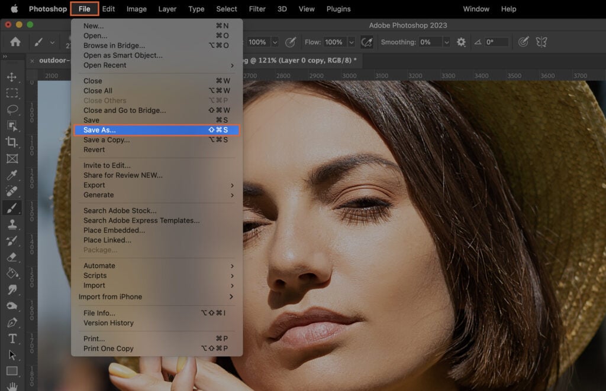The height and width of the screenshot is (391, 606).
Task: Open the Smoothing dropdown
Action: 446,42
